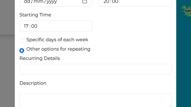191x107 pixels.
Task: Select the minutes segment of the 17:00 field
Action: pyautogui.click(x=34, y=26)
